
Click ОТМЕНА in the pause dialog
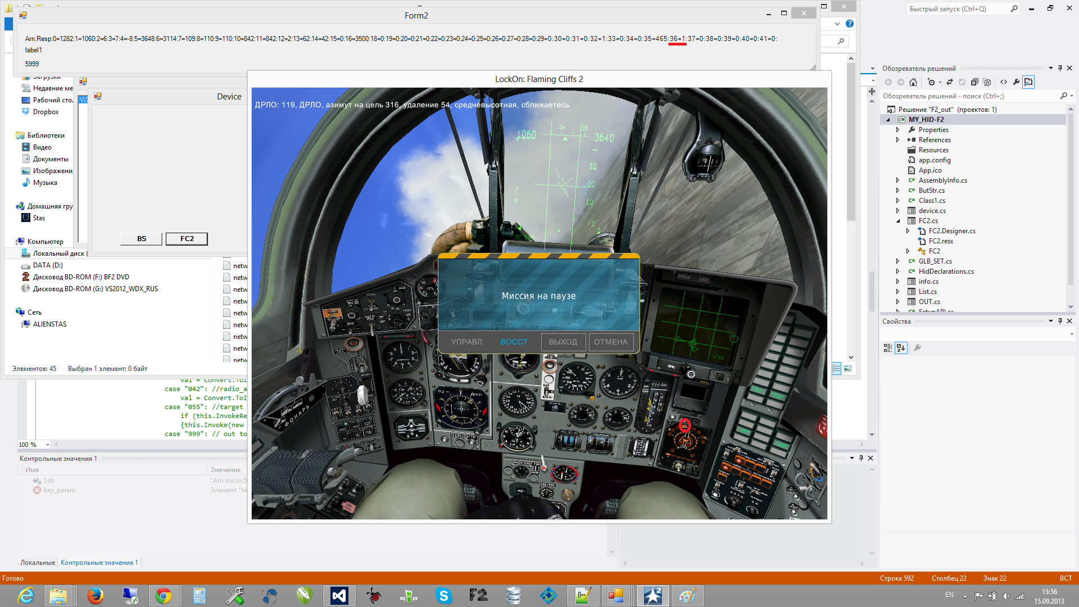click(611, 342)
